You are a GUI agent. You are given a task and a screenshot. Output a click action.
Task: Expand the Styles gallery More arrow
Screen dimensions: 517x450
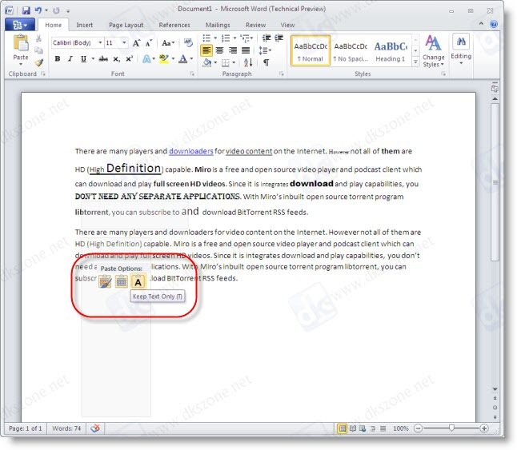point(416,62)
